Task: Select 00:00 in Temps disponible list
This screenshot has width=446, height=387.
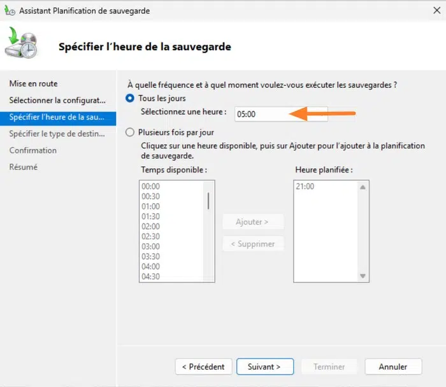Action: tap(151, 186)
